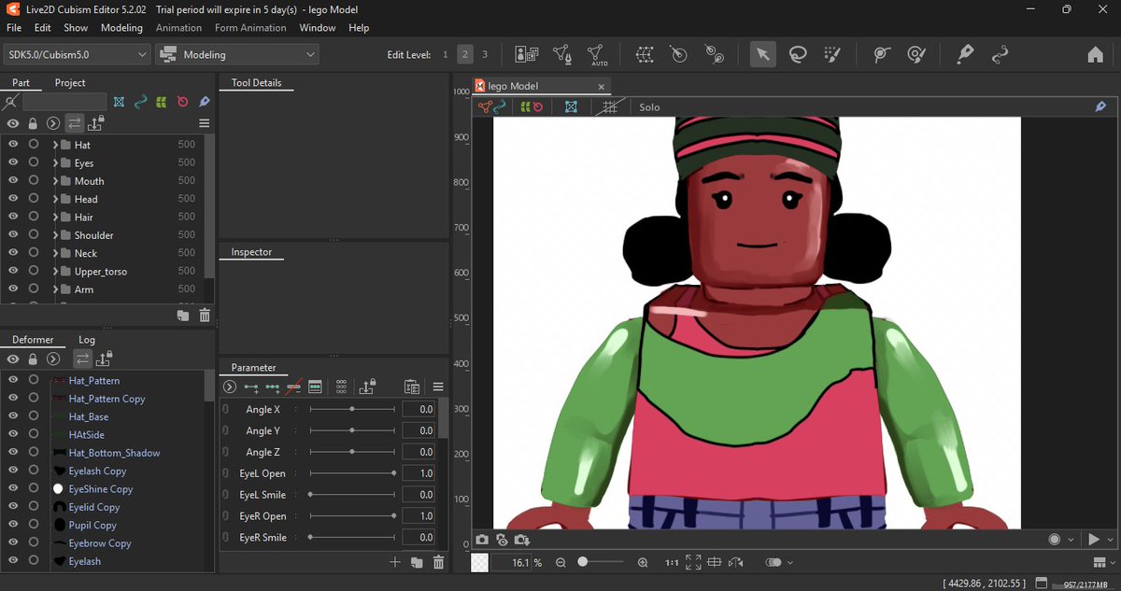Open the Modeling menu
The width and height of the screenshot is (1121, 591).
coord(121,28)
